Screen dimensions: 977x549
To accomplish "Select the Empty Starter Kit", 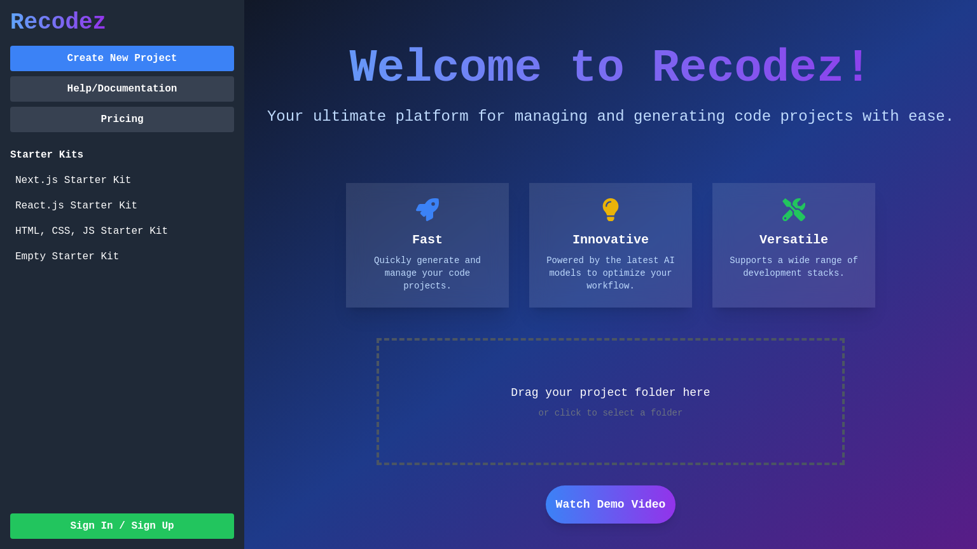I will click(67, 257).
